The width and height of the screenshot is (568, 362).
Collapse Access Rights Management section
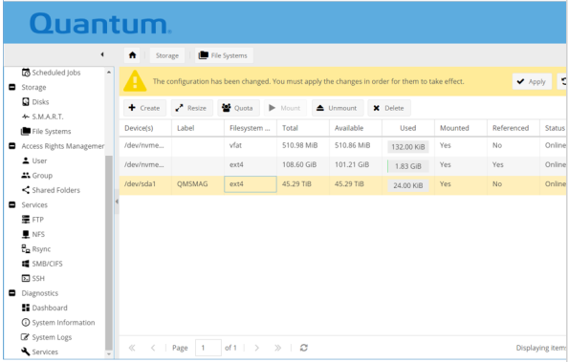tap(12, 146)
